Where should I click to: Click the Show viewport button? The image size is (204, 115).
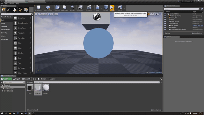[56, 14]
